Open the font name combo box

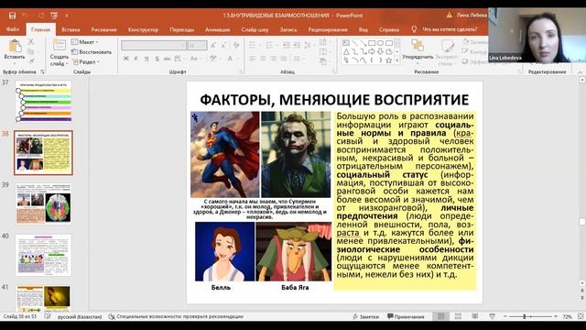coord(154,46)
